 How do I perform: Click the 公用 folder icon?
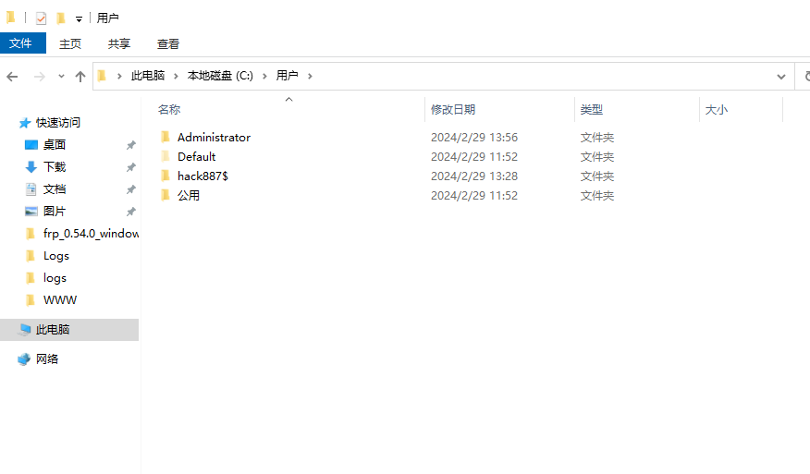[166, 195]
